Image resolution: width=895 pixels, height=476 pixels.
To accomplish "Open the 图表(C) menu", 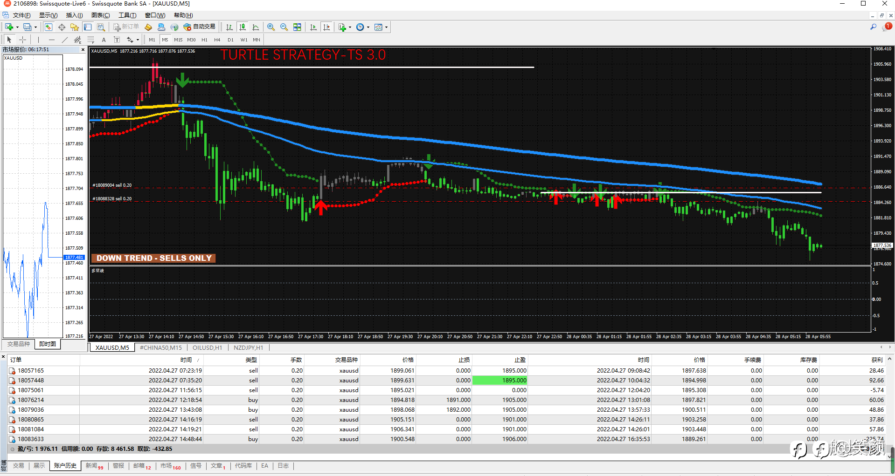I will [100, 15].
